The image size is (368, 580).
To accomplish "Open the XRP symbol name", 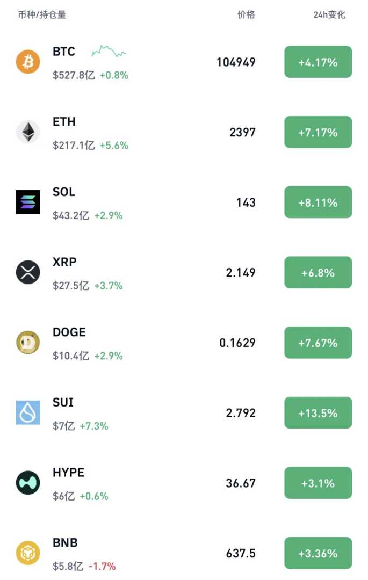I will pyautogui.click(x=64, y=262).
